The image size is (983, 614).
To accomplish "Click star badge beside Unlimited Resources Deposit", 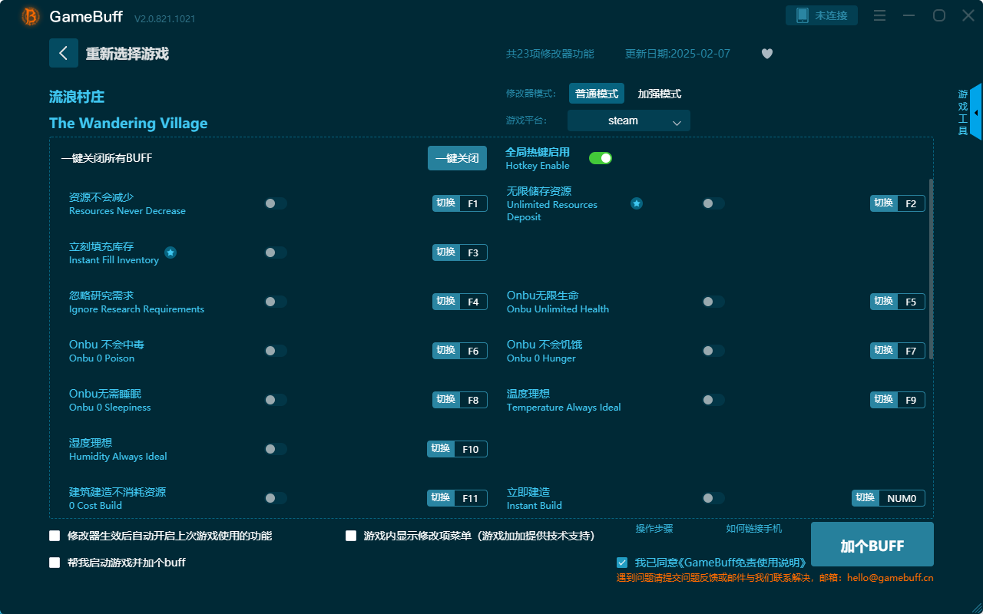I will pos(637,203).
